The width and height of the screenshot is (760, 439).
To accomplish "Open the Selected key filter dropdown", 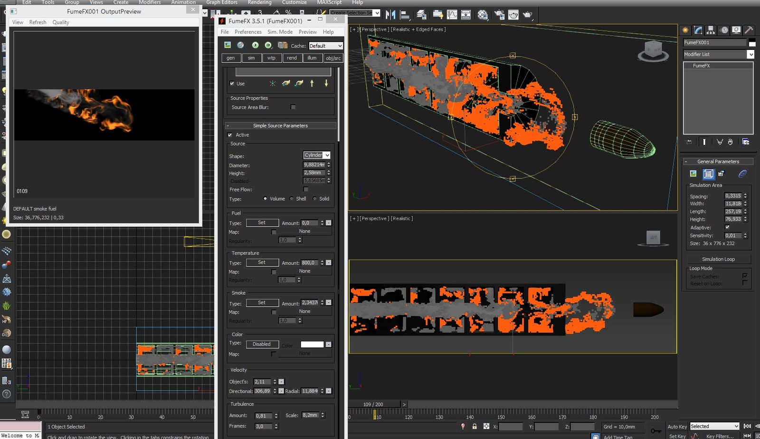I will [714, 426].
